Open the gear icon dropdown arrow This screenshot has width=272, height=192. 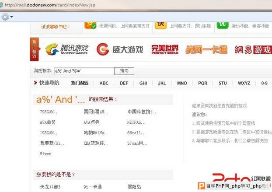11,17
